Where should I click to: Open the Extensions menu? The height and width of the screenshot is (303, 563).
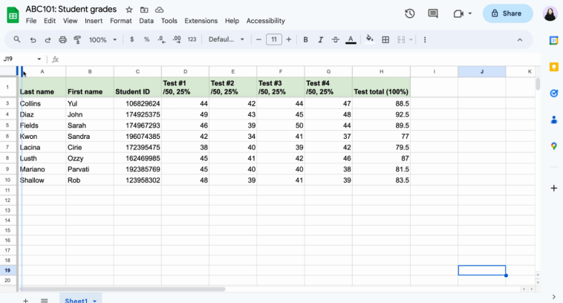[x=201, y=21]
